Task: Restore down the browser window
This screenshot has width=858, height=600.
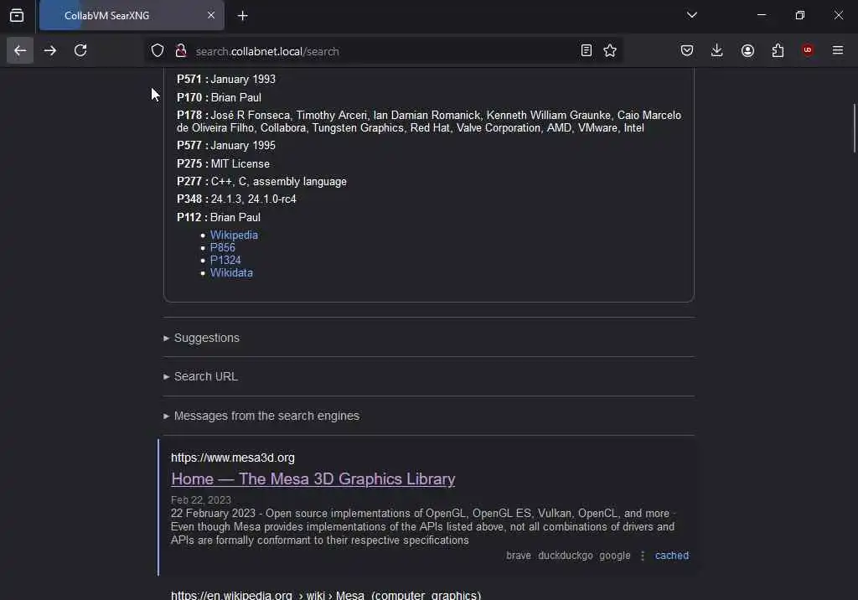Action: 800,15
